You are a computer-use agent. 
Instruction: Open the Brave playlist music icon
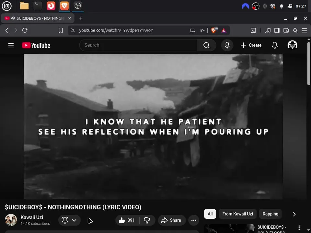(x=268, y=30)
